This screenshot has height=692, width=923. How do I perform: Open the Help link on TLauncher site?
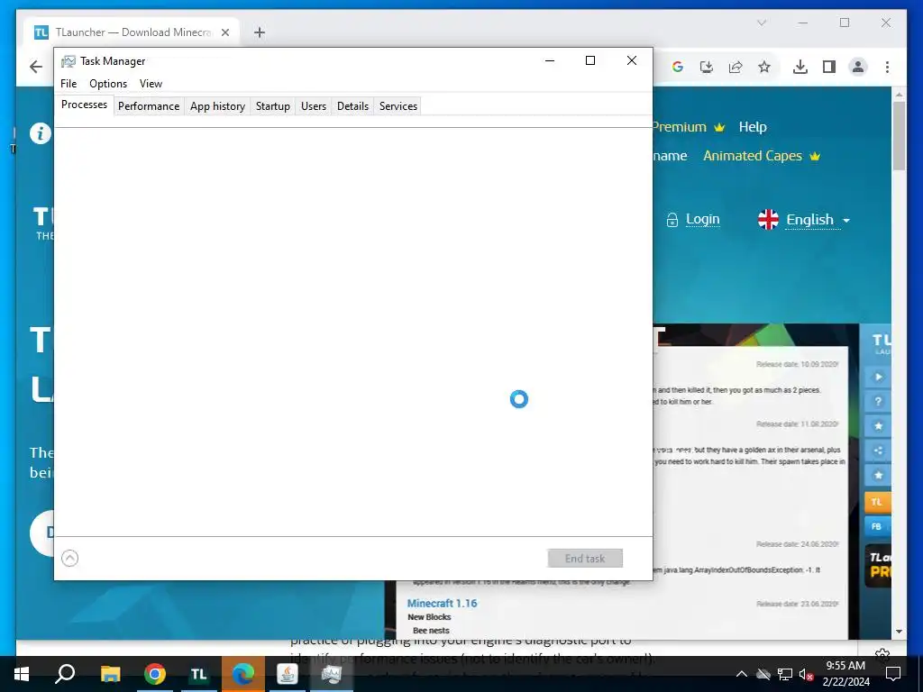point(753,127)
